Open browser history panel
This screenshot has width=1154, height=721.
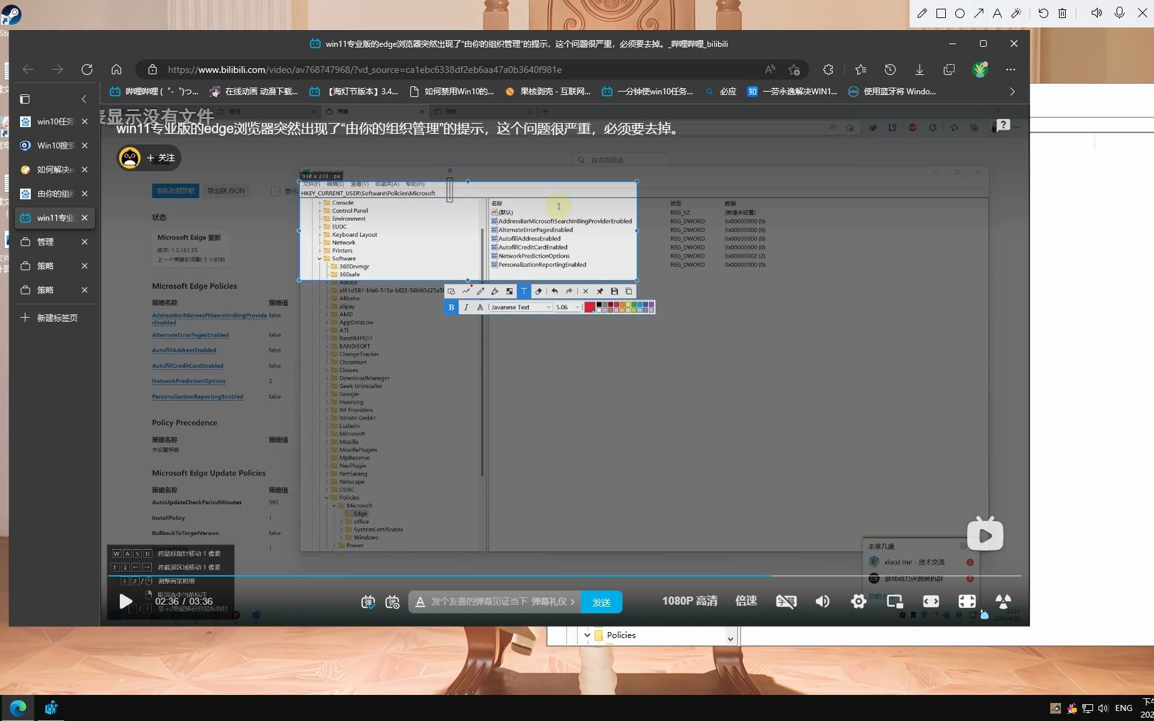pyautogui.click(x=890, y=70)
